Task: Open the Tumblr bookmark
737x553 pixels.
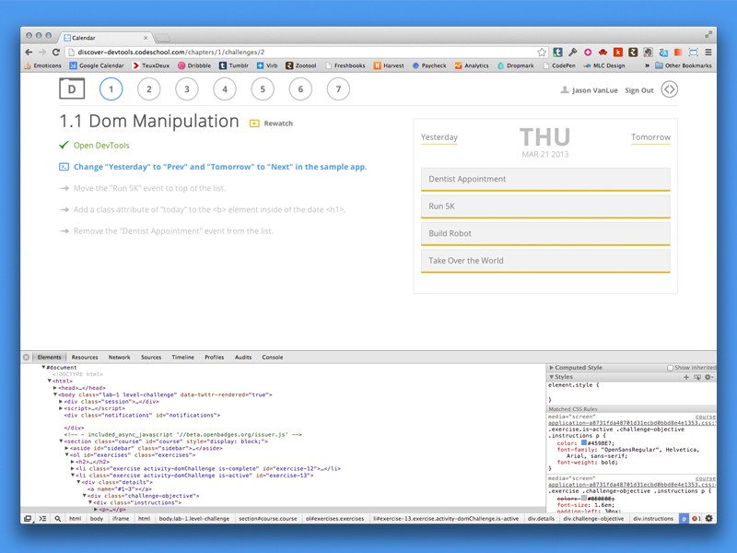Action: [x=234, y=65]
